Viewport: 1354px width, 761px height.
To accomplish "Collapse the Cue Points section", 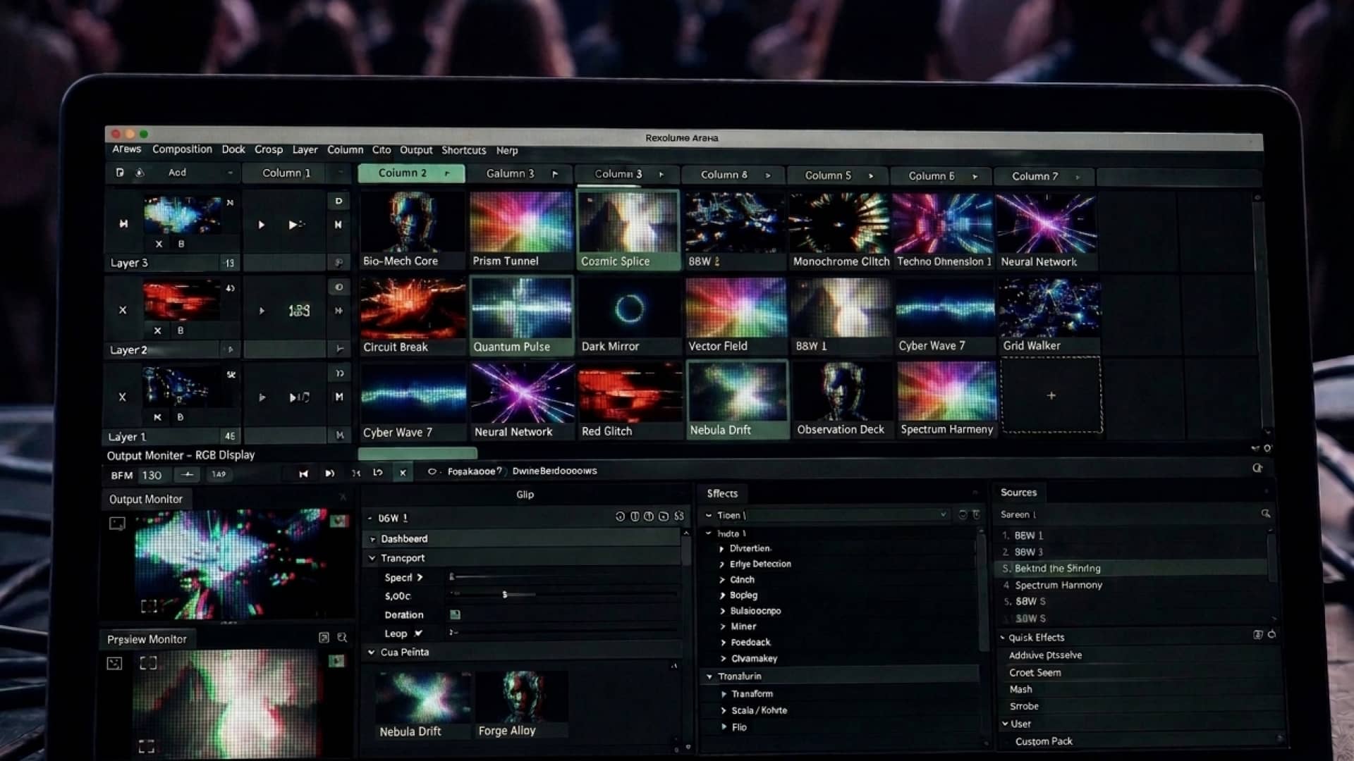I will tap(371, 652).
